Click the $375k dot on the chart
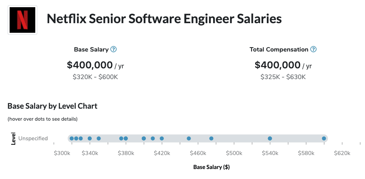 [121, 139]
